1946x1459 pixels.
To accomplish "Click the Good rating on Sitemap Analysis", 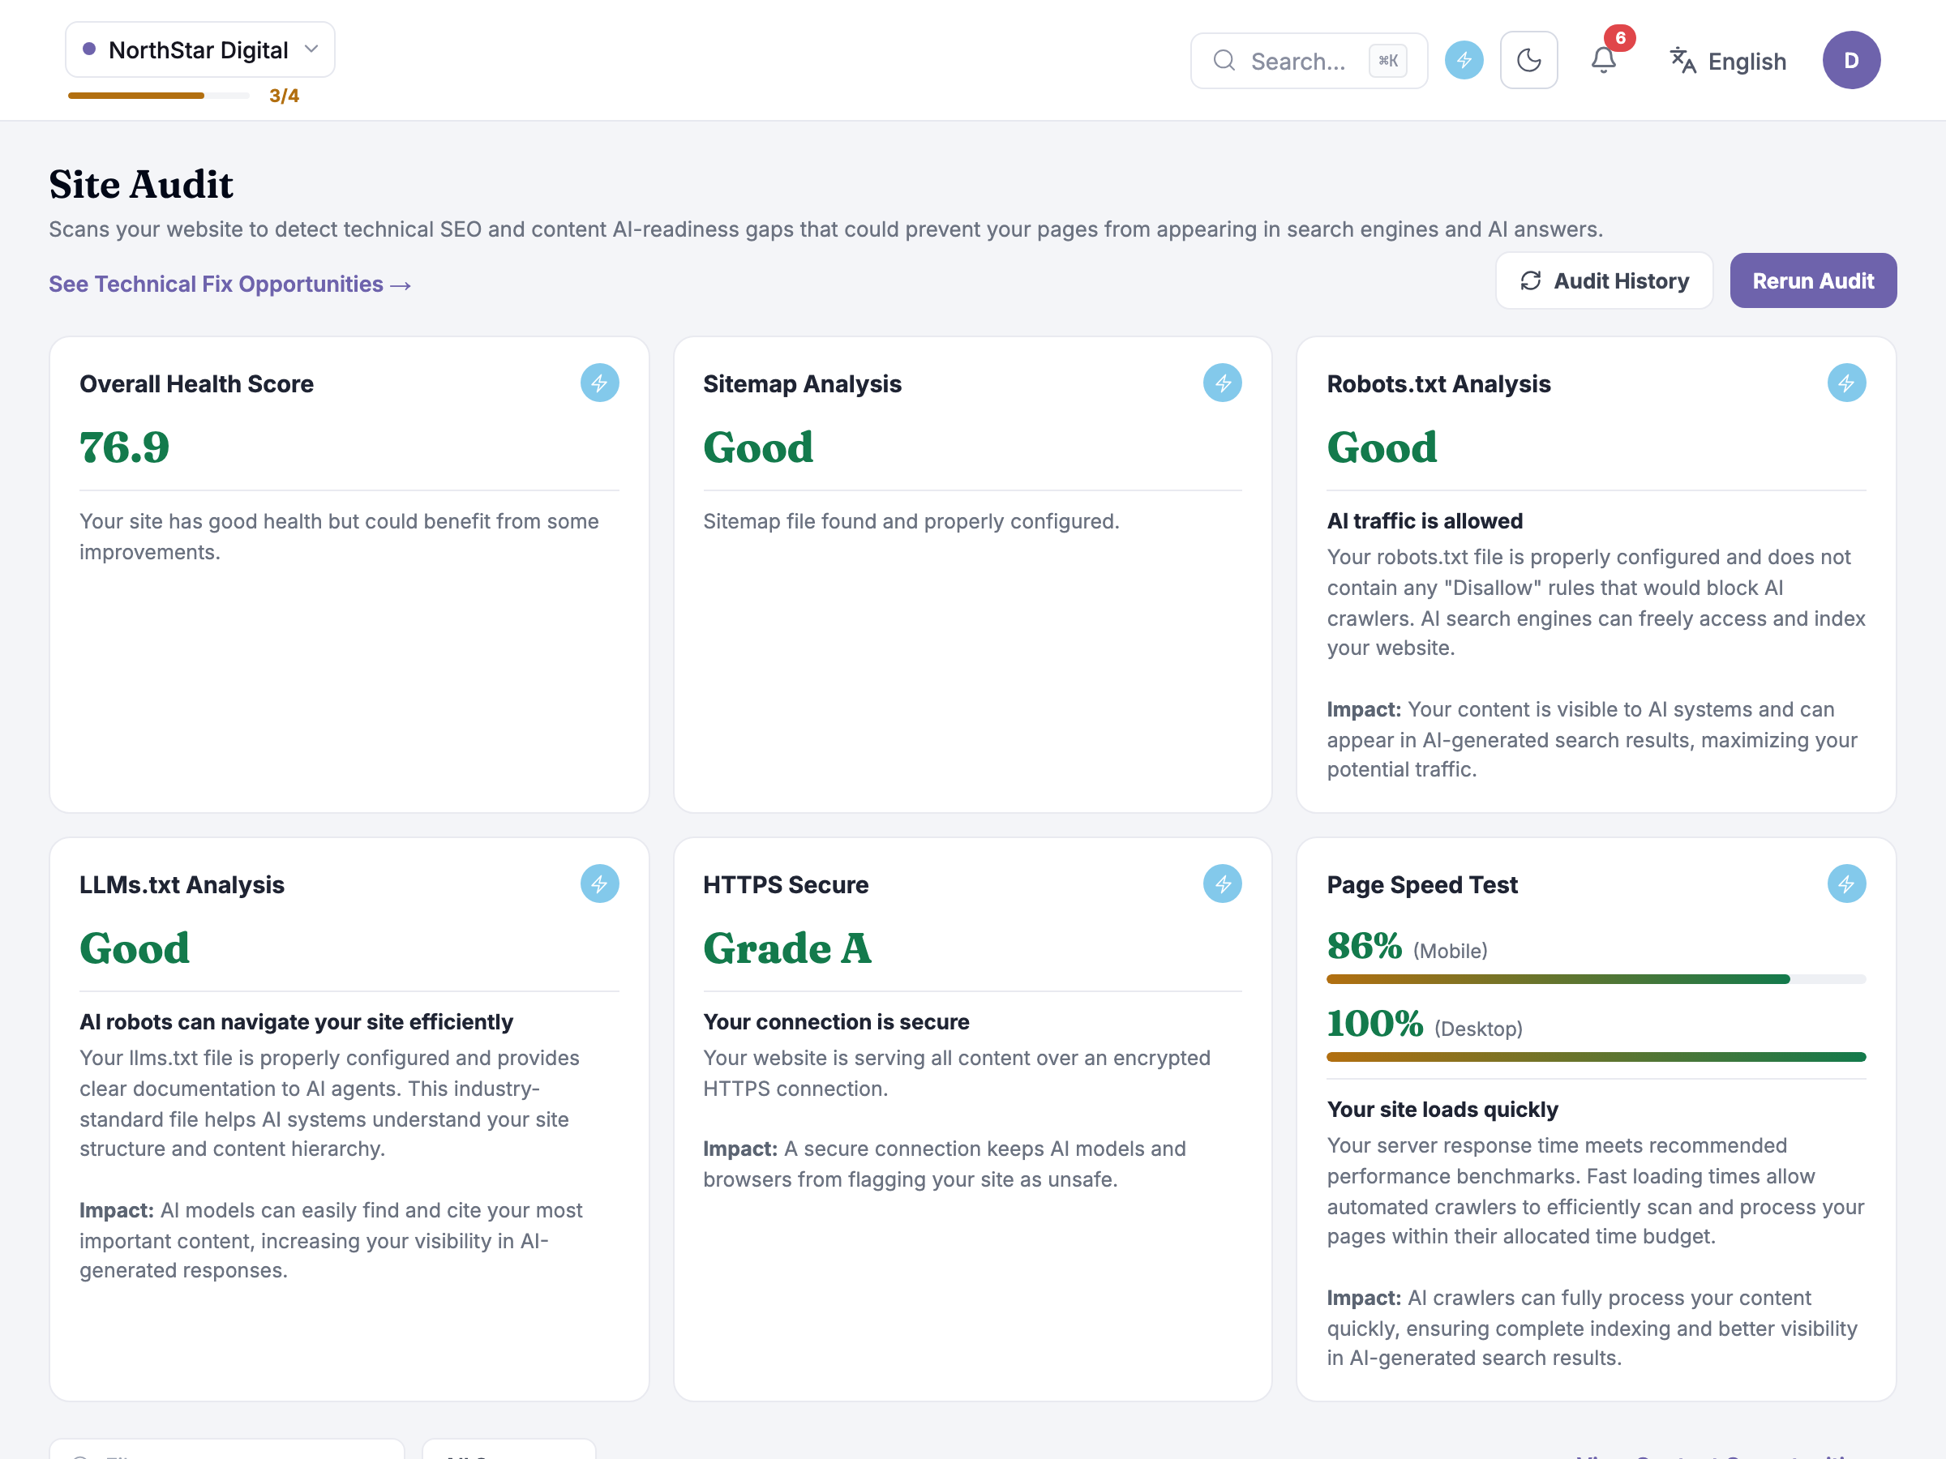I will click(x=758, y=447).
